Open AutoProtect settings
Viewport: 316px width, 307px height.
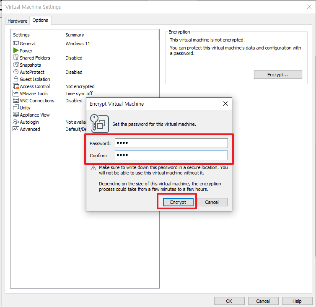[32, 72]
